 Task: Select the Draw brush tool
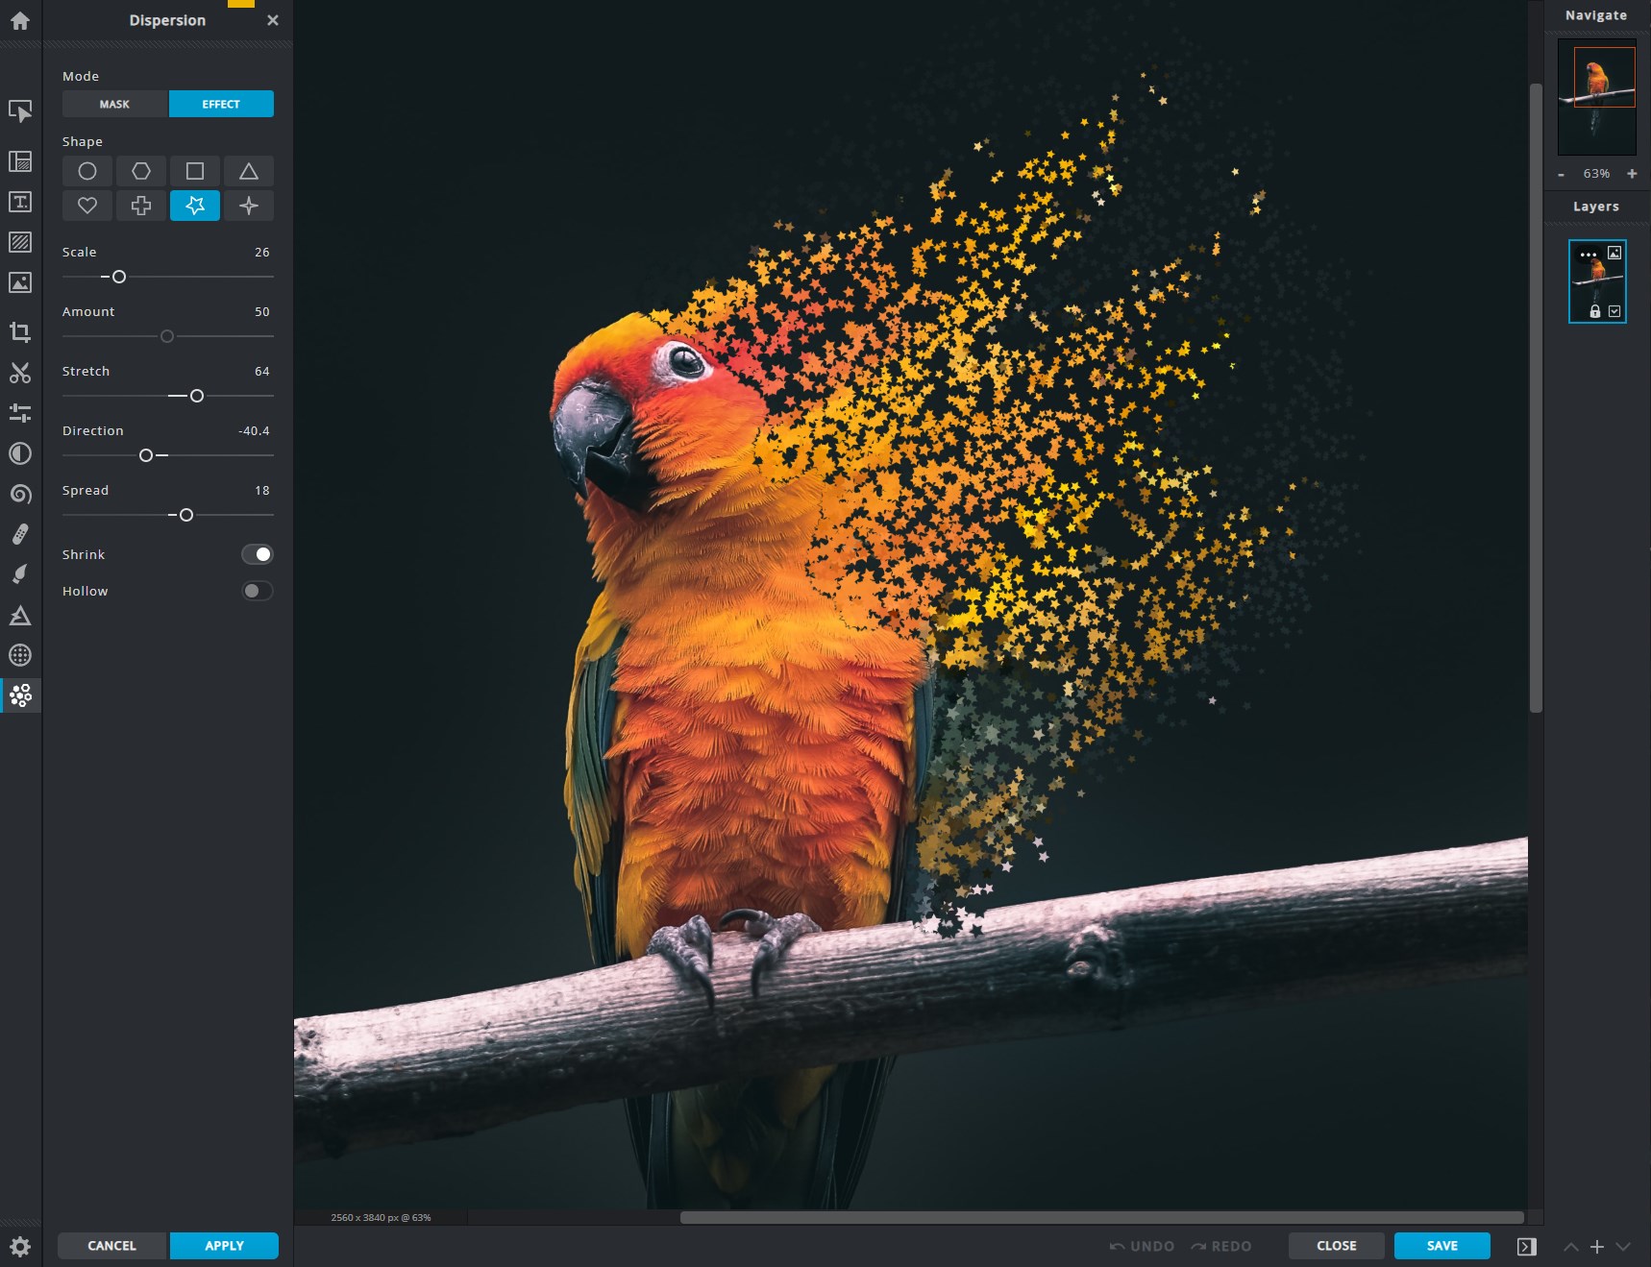[20, 574]
